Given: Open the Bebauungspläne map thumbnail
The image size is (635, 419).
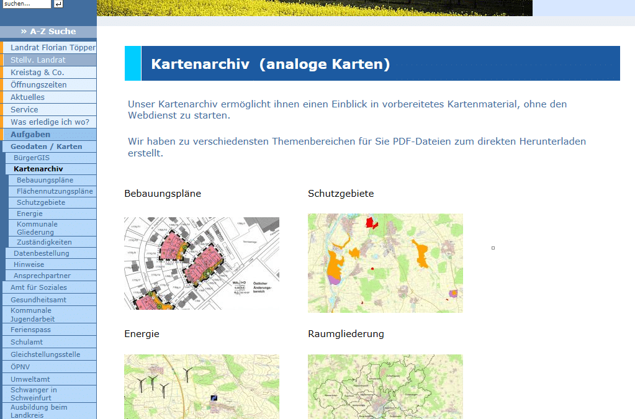Looking at the screenshot, I should (202, 264).
